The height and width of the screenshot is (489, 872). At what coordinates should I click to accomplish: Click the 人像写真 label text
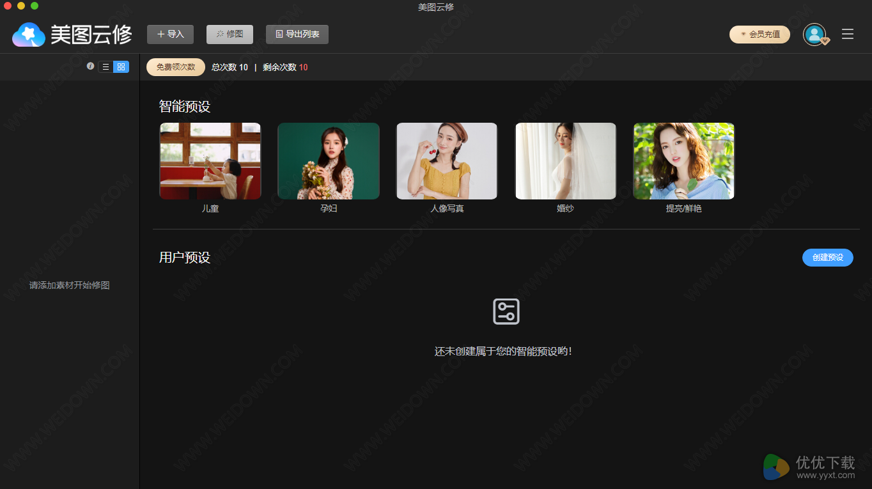click(x=447, y=208)
